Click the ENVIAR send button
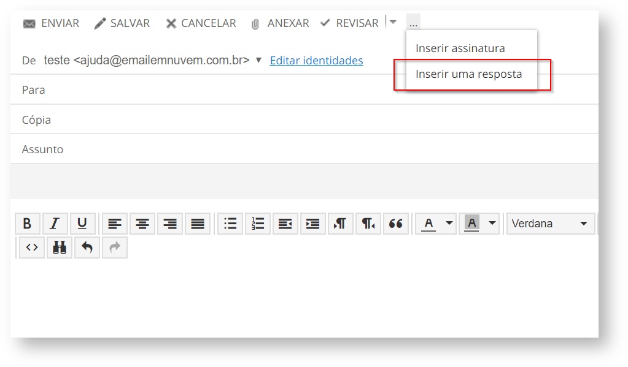The image size is (628, 367). (51, 23)
